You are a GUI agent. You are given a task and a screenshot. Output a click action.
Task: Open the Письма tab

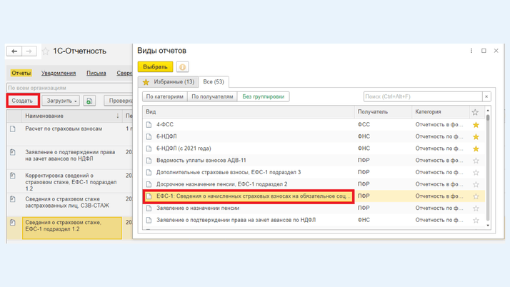click(96, 73)
